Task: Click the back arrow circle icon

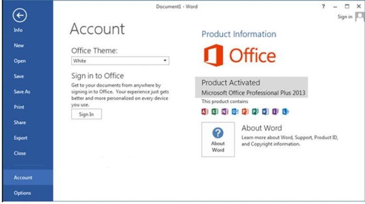Action: click(20, 15)
